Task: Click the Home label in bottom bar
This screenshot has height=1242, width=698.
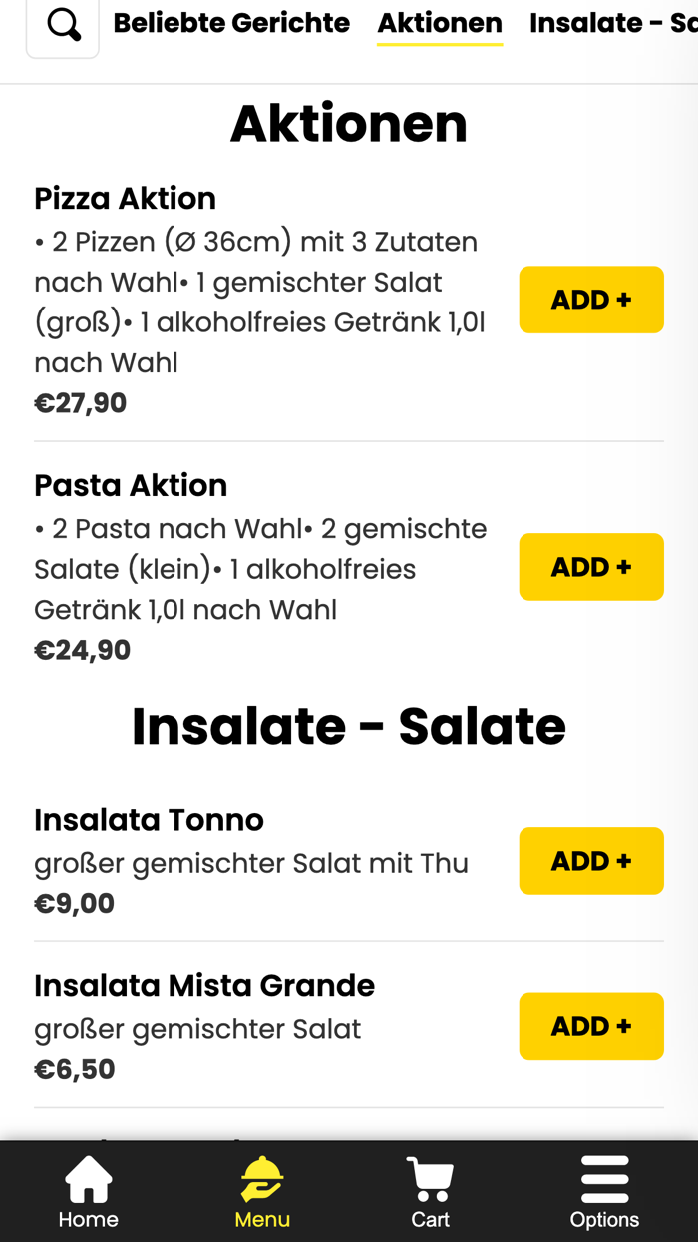Action: tap(88, 1220)
